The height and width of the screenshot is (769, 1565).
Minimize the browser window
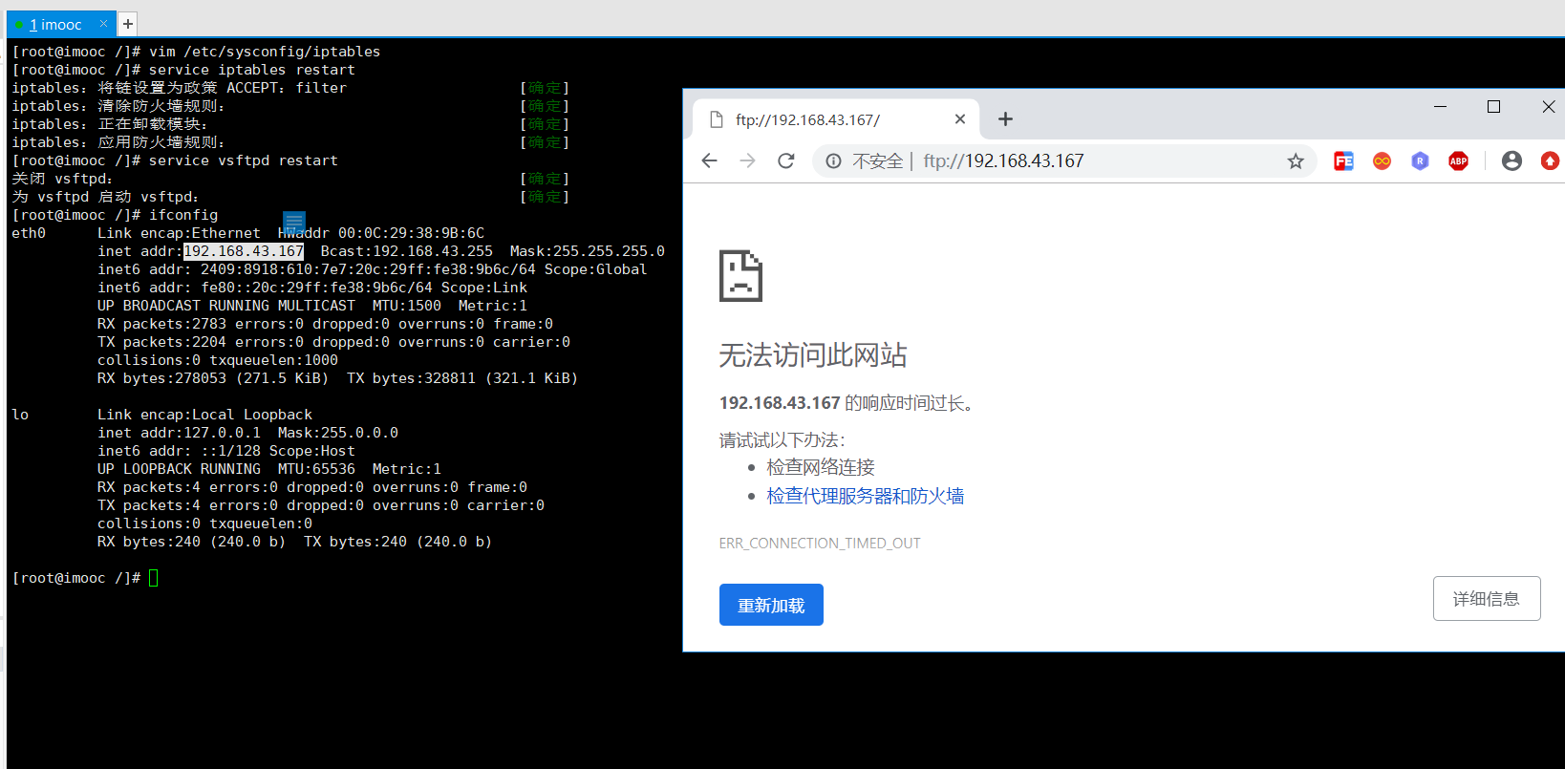[x=1441, y=106]
